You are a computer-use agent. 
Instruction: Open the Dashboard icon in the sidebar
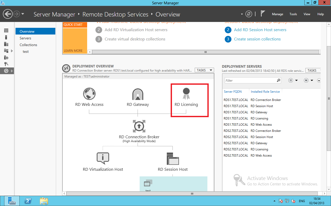(6, 31)
